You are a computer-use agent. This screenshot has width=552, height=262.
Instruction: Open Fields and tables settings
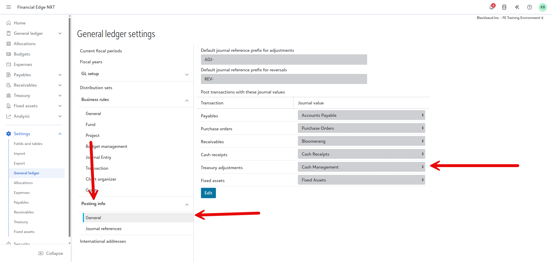click(28, 144)
